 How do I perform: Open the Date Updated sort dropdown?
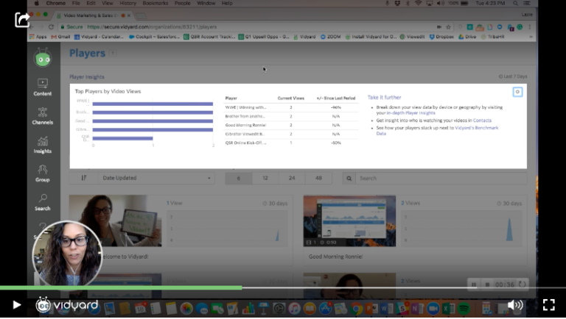156,178
